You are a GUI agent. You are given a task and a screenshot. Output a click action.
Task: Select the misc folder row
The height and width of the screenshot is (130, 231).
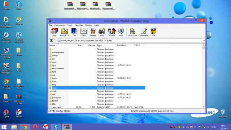[x=97, y=88]
